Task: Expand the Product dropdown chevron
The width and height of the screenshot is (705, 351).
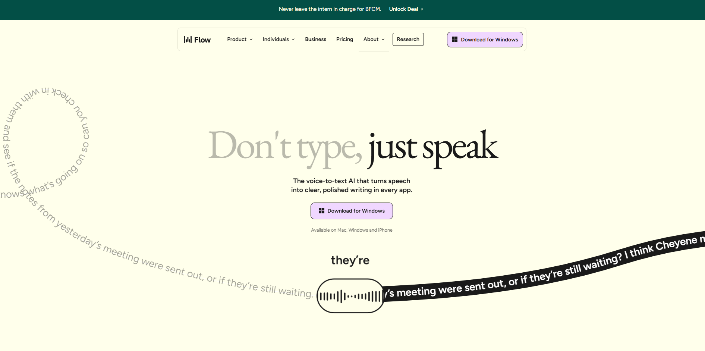Action: click(251, 40)
